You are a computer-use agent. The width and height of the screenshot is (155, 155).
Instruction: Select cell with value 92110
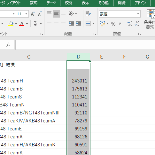tap(78, 113)
